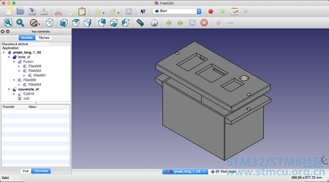This screenshot has height=182, width=329.
Task: Open the web browser globe icon
Action: [x=154, y=23]
